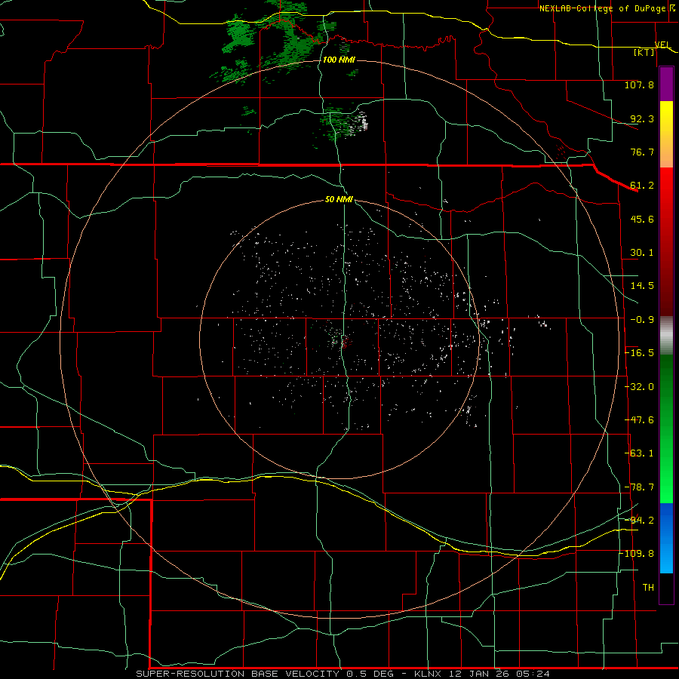Click the TH label at scale bottom

pos(648,588)
